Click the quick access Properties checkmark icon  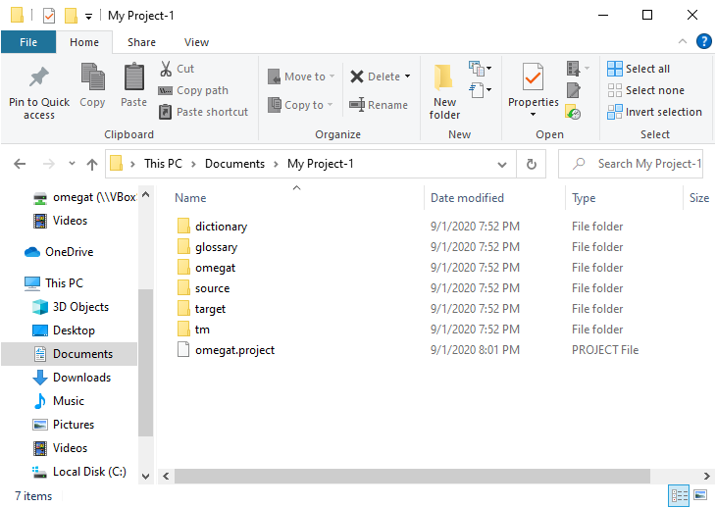pos(49,16)
